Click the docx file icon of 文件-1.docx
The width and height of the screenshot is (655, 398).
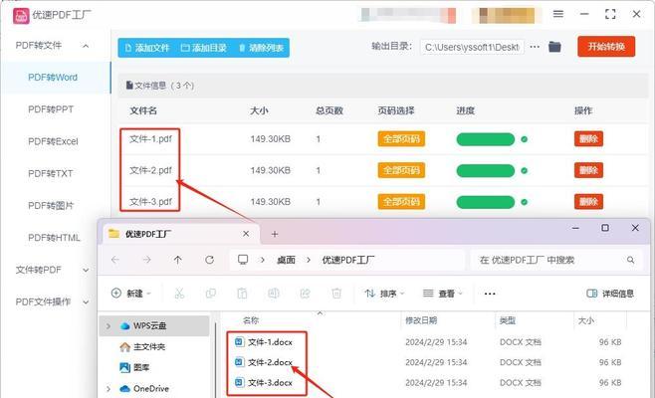click(239, 342)
